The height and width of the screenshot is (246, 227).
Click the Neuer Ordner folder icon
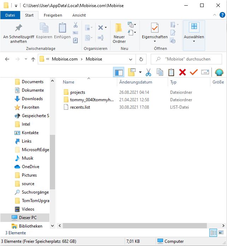pos(119,29)
